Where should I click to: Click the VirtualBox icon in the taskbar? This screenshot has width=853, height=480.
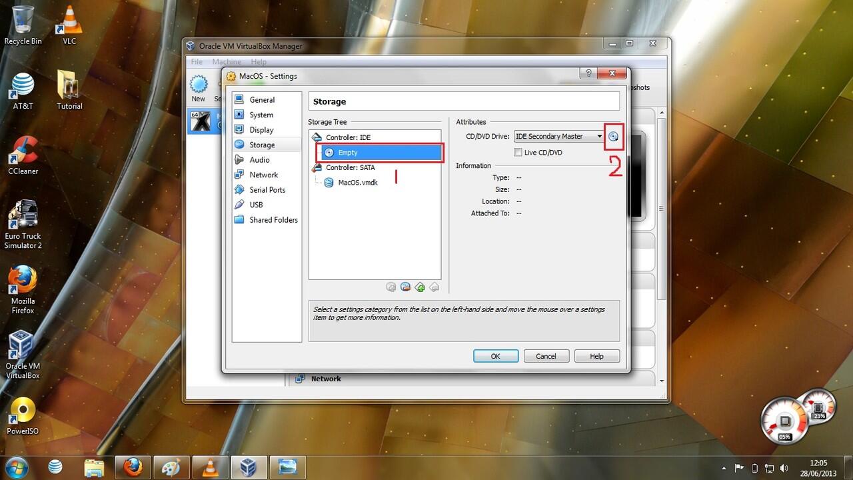[x=249, y=467]
